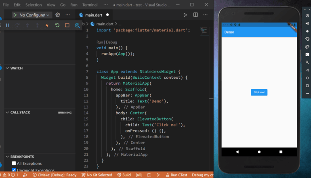Tap the 'Click me!' button in the emulator
Screen dimensions: 311x178
[x=259, y=92]
